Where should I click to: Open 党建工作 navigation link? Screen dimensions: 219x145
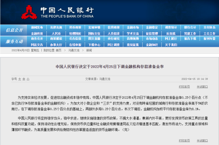pyautogui.click(x=190, y=34)
